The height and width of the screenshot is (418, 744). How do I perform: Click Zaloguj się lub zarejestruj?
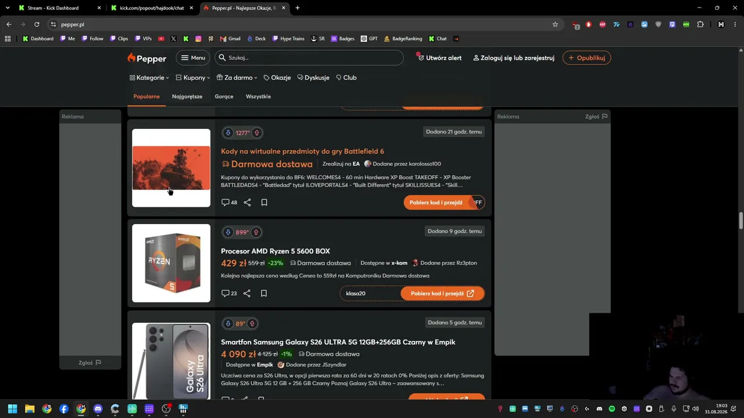[514, 58]
